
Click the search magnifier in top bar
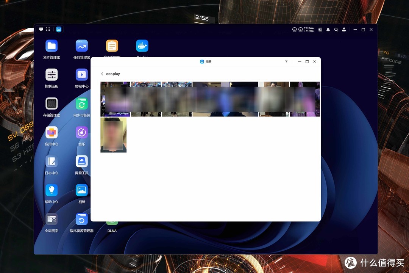(336, 30)
